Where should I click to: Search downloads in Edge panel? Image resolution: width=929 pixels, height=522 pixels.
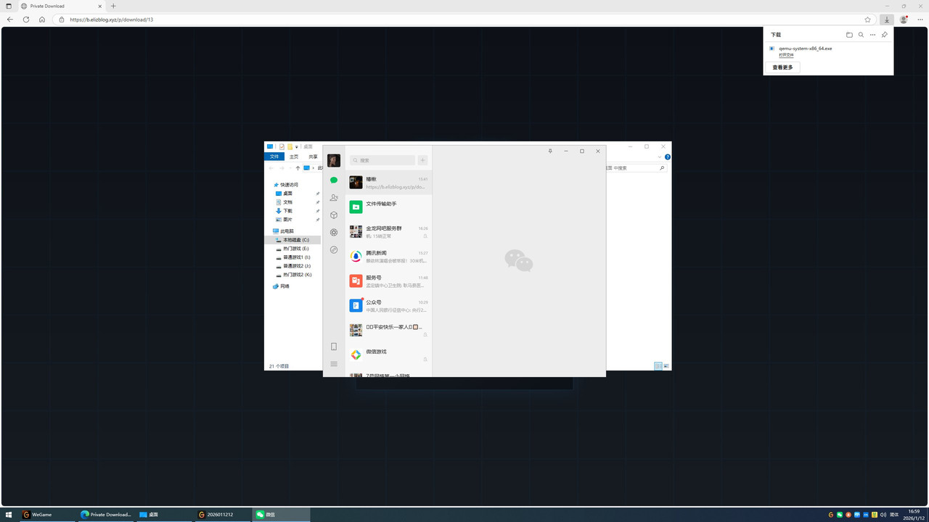(x=861, y=35)
